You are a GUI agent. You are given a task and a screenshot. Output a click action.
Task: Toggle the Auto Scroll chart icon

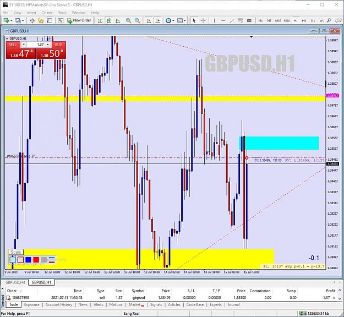pos(149,20)
